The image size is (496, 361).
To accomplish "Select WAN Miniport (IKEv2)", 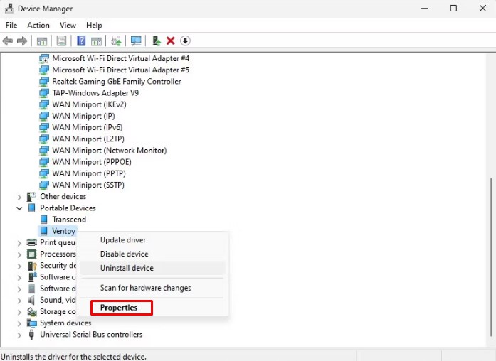I will 89,104.
